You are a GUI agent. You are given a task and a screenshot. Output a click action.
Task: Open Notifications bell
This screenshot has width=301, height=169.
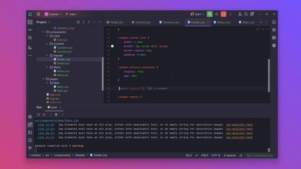[274, 22]
